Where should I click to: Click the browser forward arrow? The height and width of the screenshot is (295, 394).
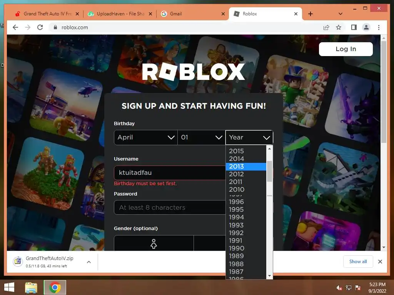[28, 27]
